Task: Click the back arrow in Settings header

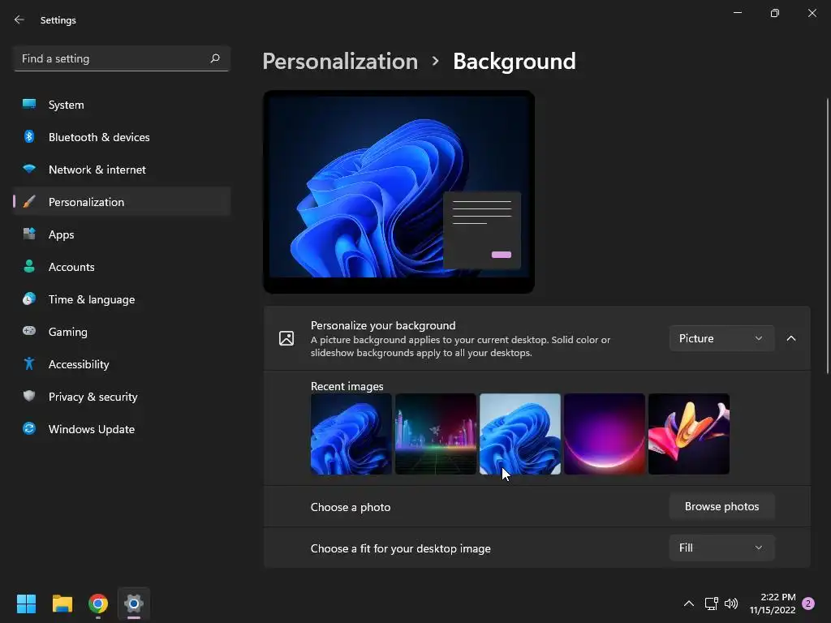Action: (19, 19)
